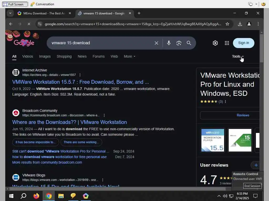Expand the More search filters dropdown
The image size is (269, 201).
[x=130, y=57]
